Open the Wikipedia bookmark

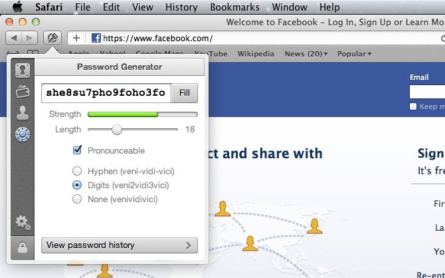(x=256, y=54)
